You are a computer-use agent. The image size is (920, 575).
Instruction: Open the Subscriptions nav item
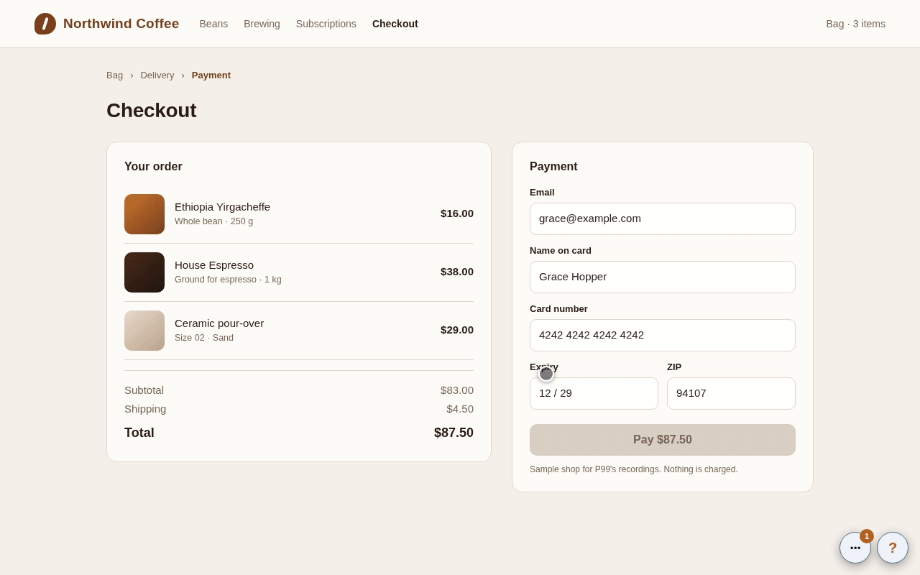pos(326,24)
